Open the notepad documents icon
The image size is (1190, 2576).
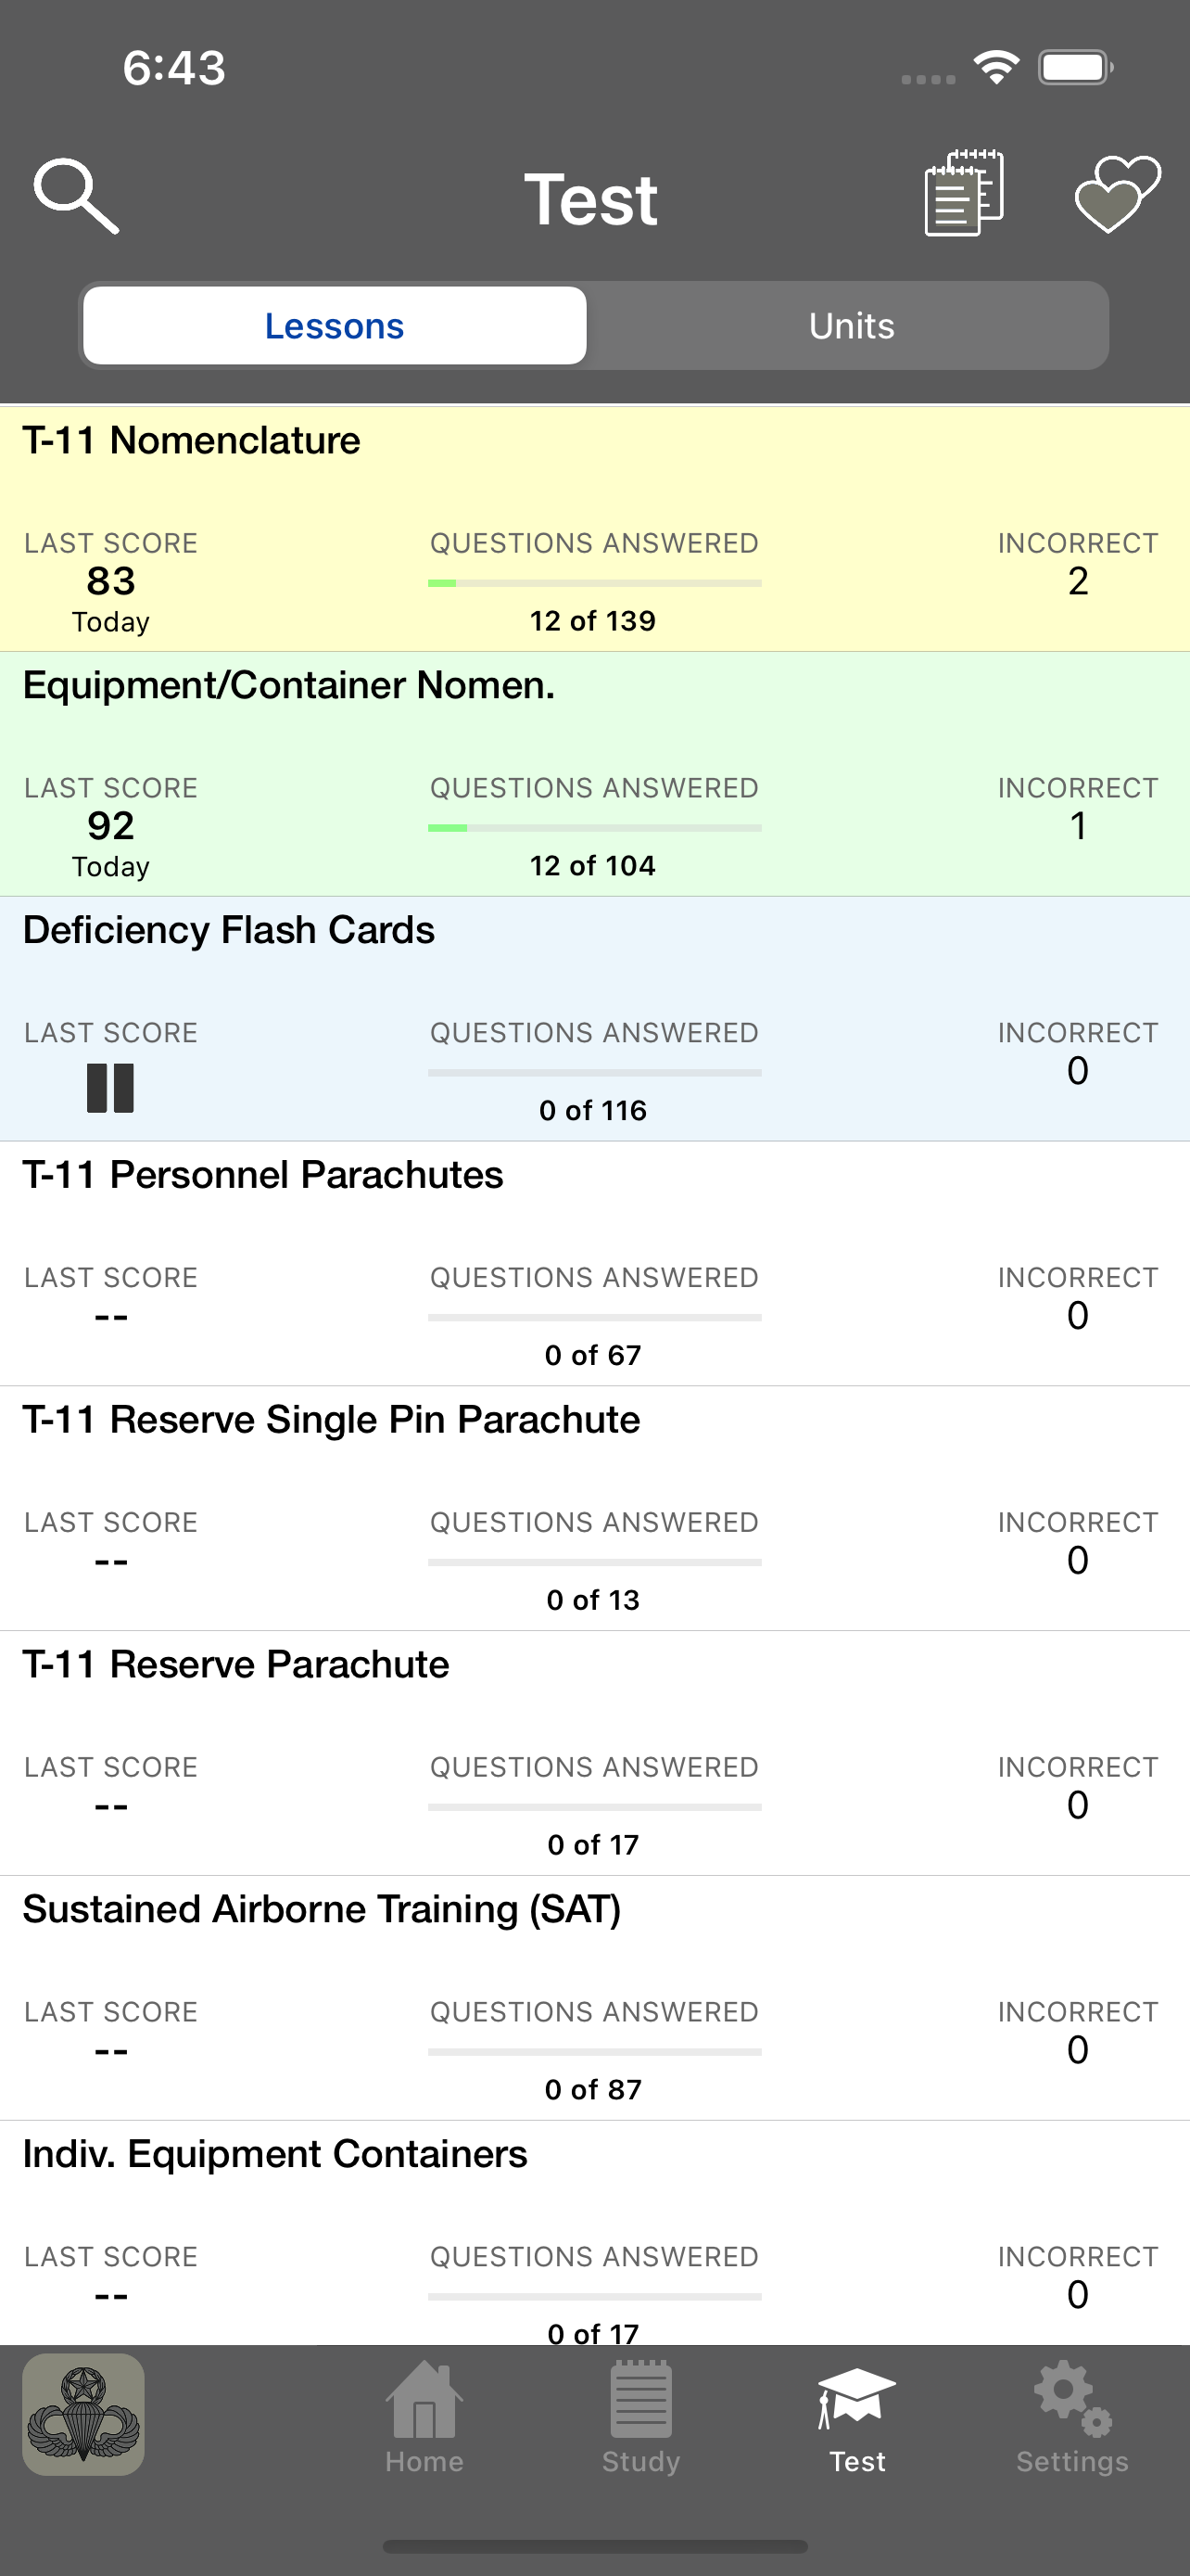tap(963, 193)
